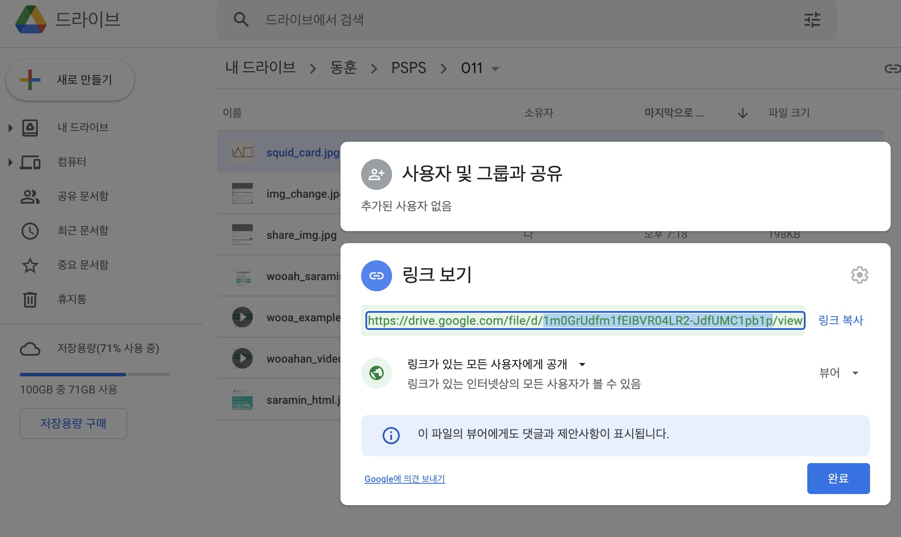Open recent documents (최근 문서함)
Screen dimensions: 901x537
click(x=83, y=230)
